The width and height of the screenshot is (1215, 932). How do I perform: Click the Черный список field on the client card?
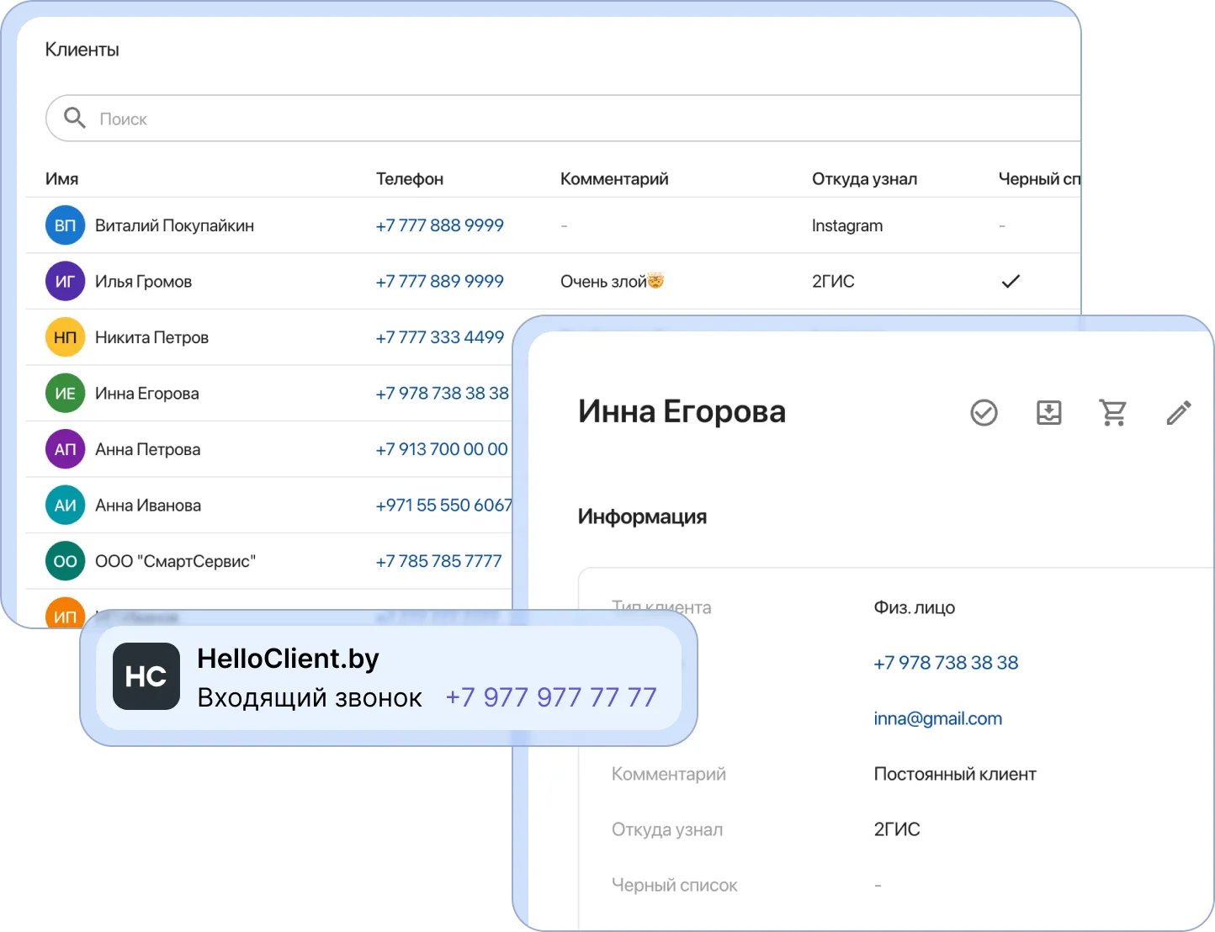point(676,885)
